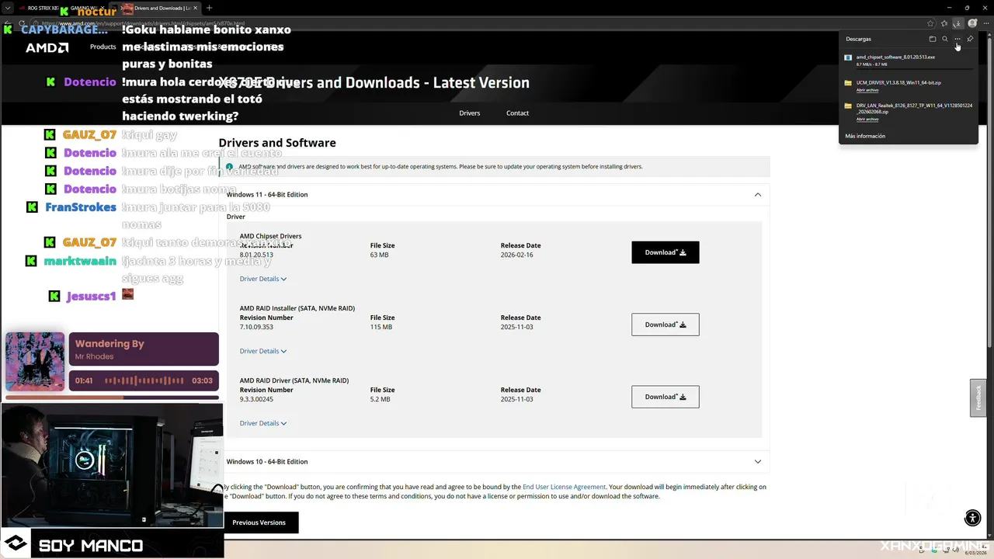Image resolution: width=994 pixels, height=559 pixels.
Task: Download AMD Chipset Drivers 8.01.20.513
Action: click(666, 252)
